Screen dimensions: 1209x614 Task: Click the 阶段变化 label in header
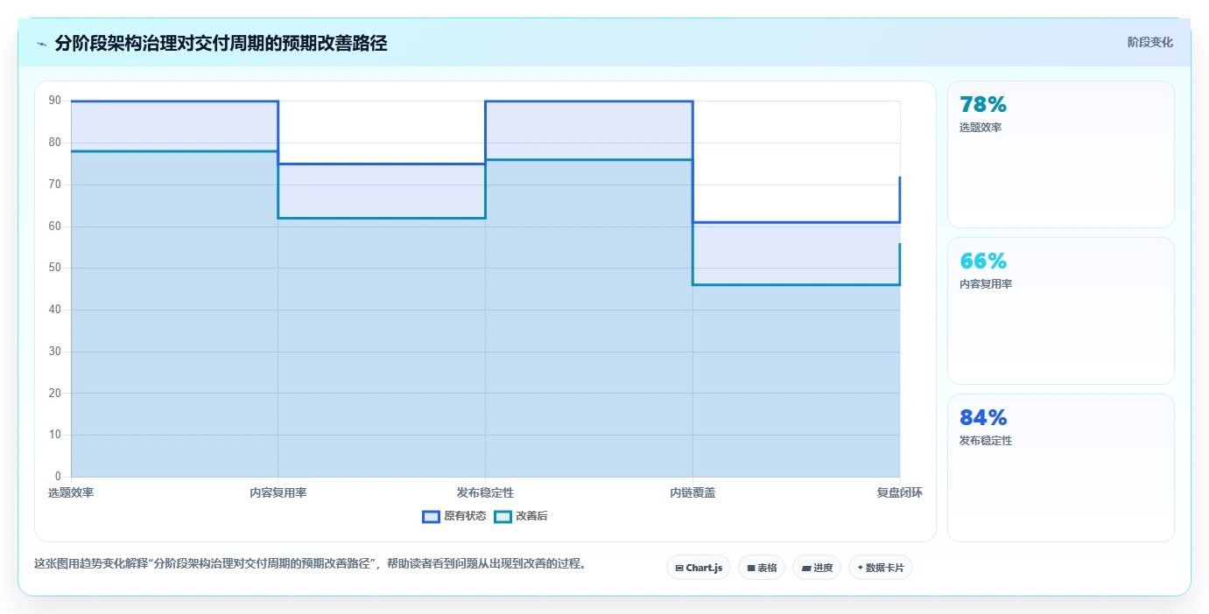[1149, 42]
